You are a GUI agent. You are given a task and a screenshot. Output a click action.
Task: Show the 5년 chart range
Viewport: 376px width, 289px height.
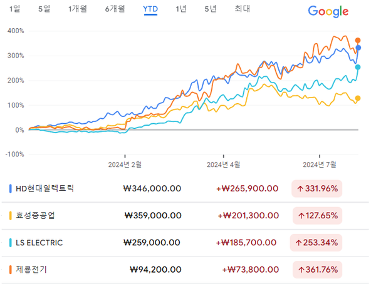(211, 9)
